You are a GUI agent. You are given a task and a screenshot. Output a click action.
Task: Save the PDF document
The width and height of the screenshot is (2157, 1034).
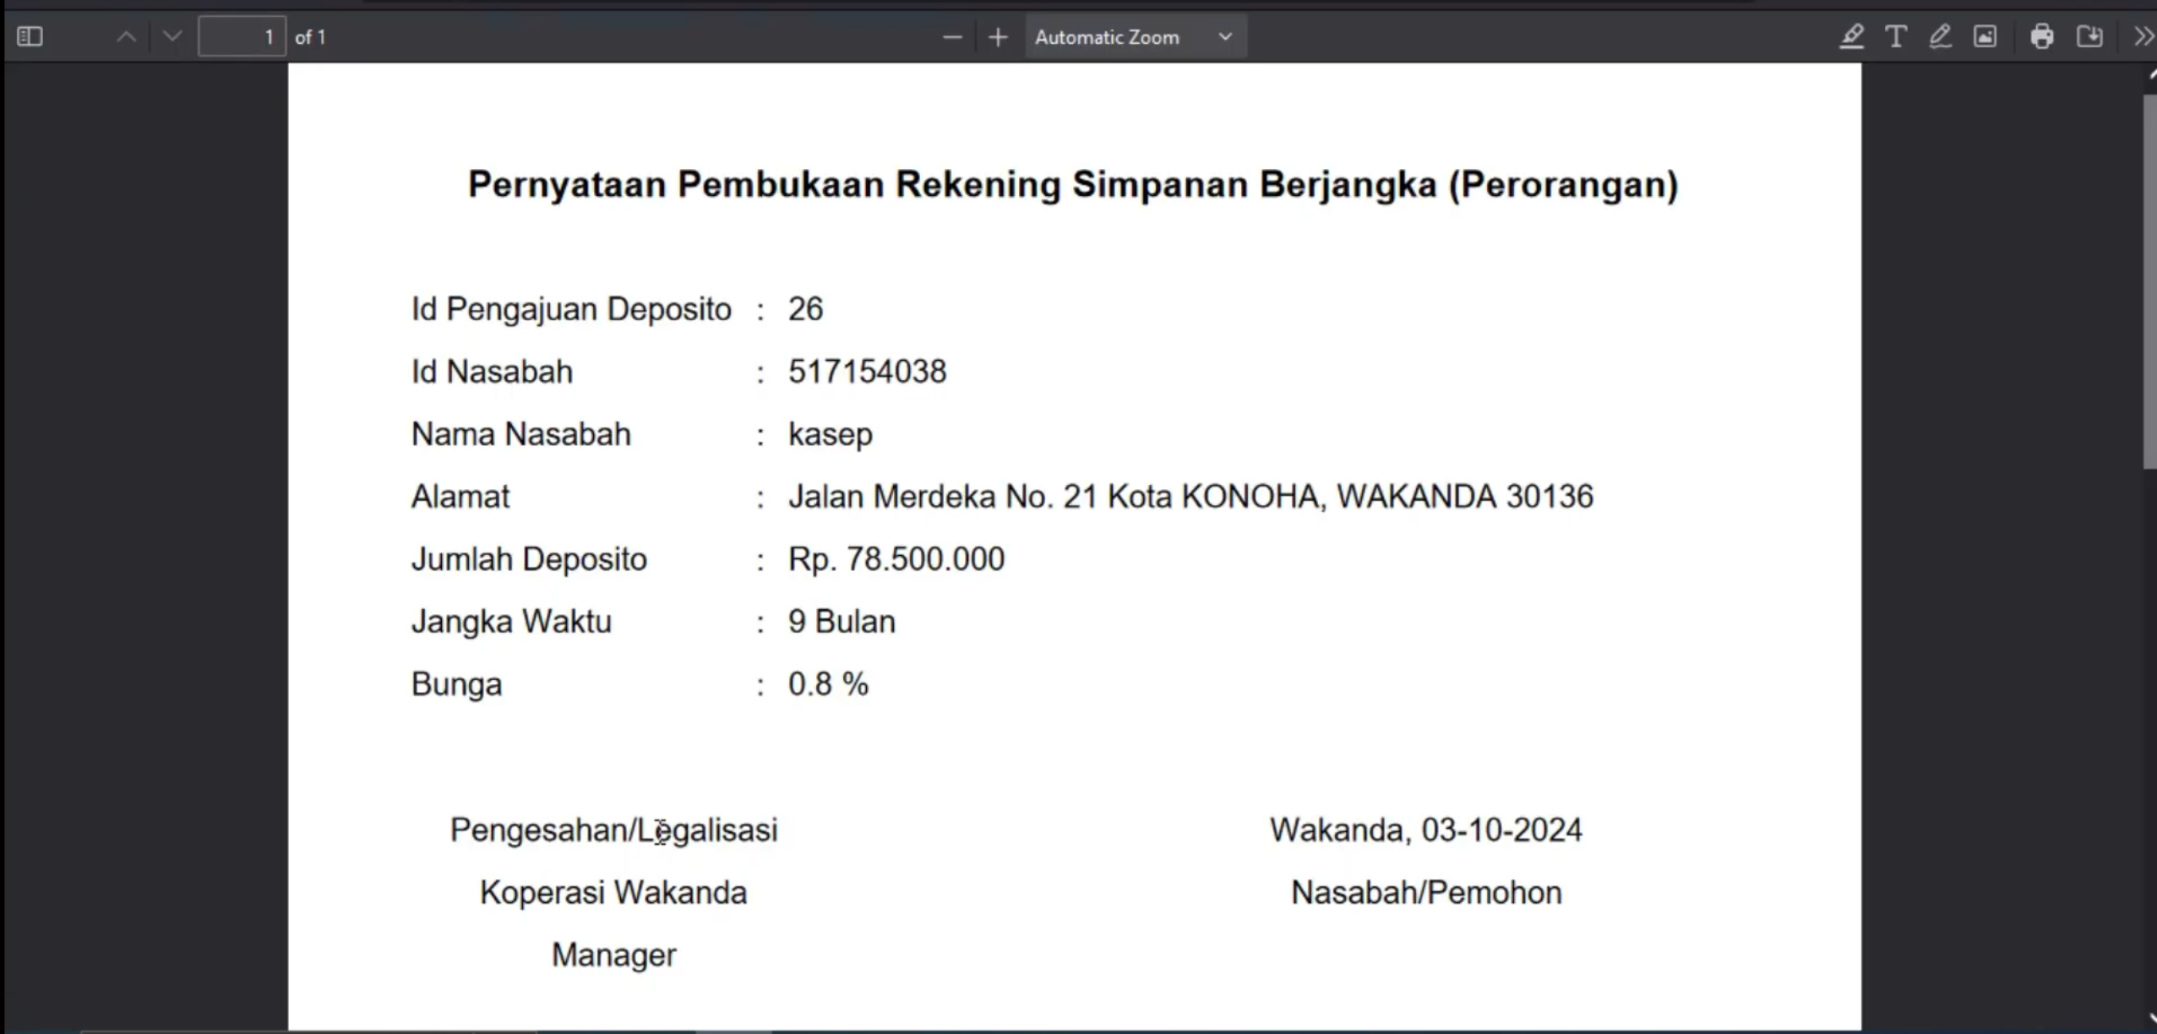point(2089,36)
